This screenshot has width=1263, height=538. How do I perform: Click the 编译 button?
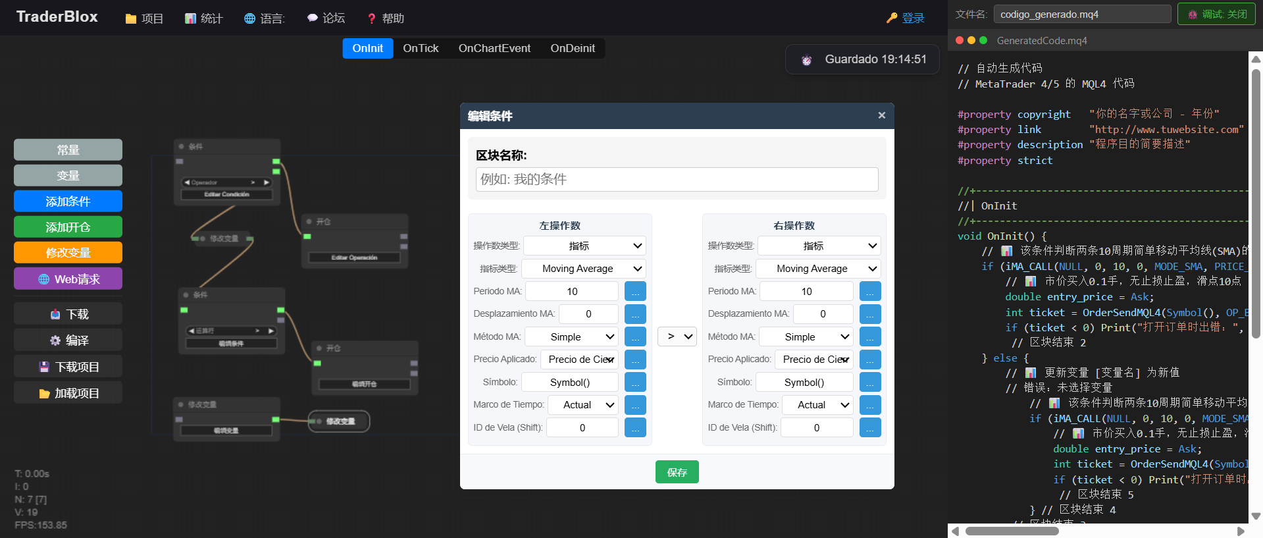tap(68, 340)
